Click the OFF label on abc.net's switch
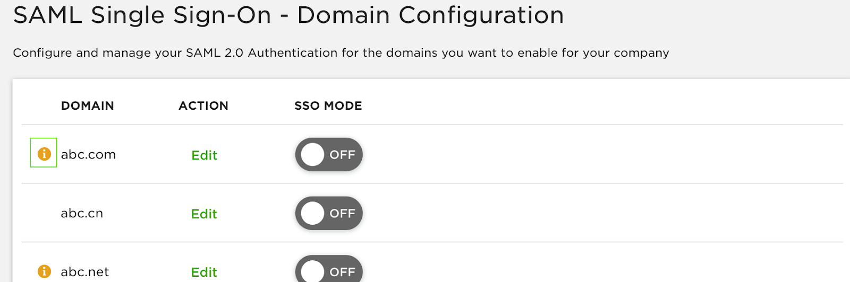This screenshot has width=850, height=282. (x=342, y=272)
